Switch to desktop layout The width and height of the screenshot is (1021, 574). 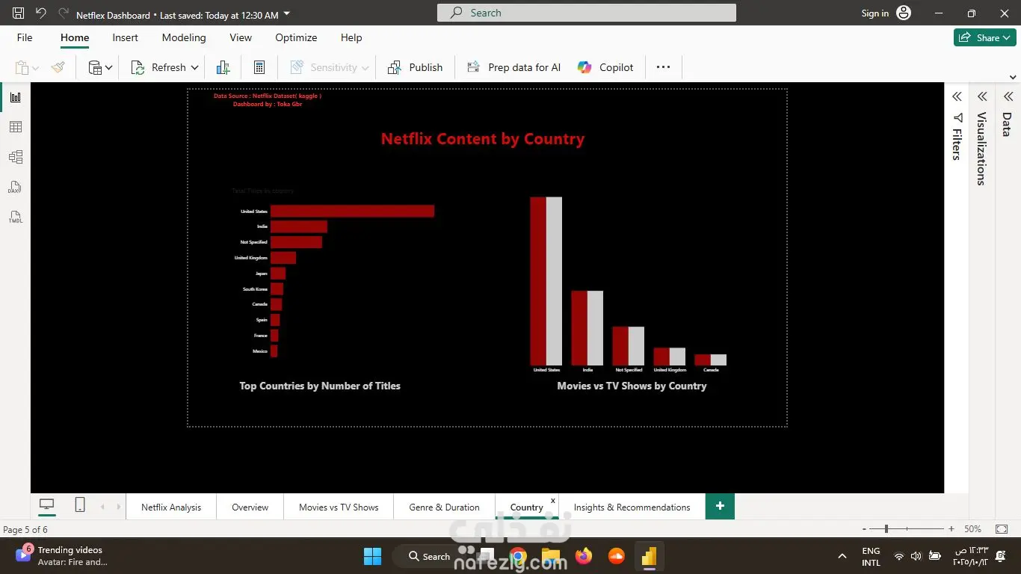pyautogui.click(x=46, y=505)
